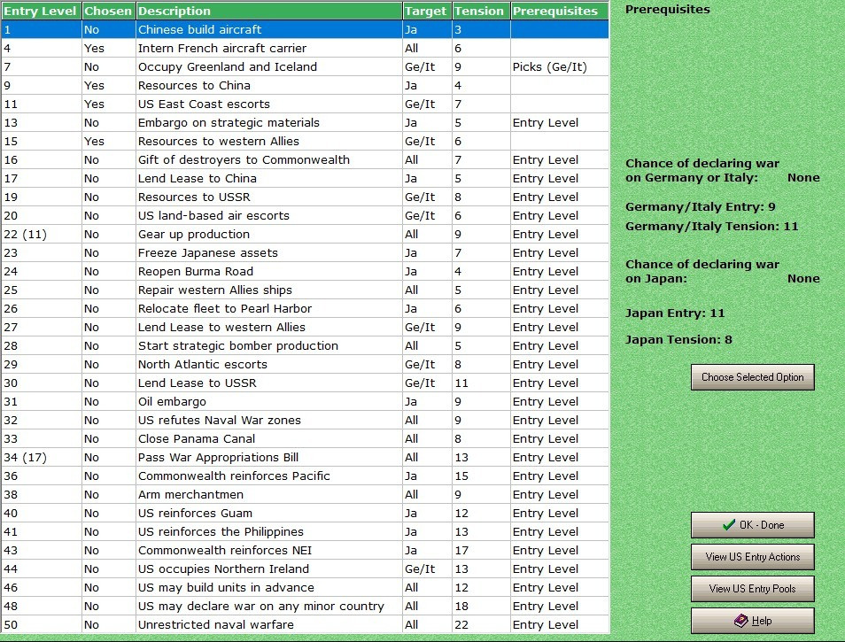Select Pass War Appropriations Bill row
This screenshot has width=845, height=642.
[x=305, y=457]
